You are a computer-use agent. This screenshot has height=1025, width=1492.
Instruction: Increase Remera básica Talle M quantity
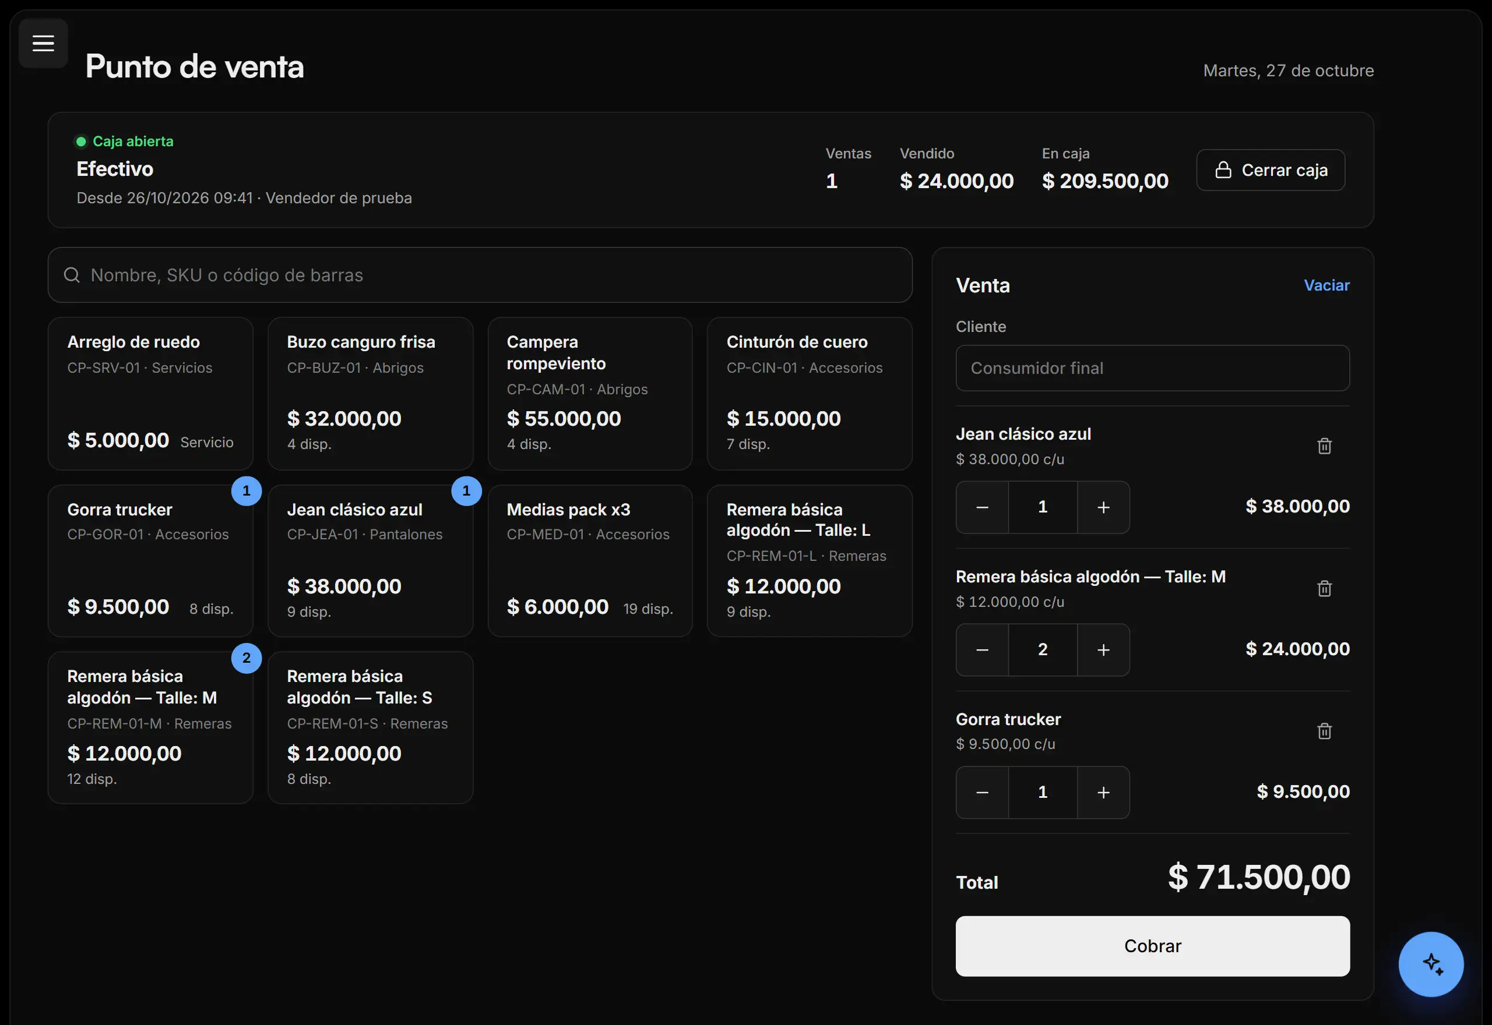pos(1103,650)
